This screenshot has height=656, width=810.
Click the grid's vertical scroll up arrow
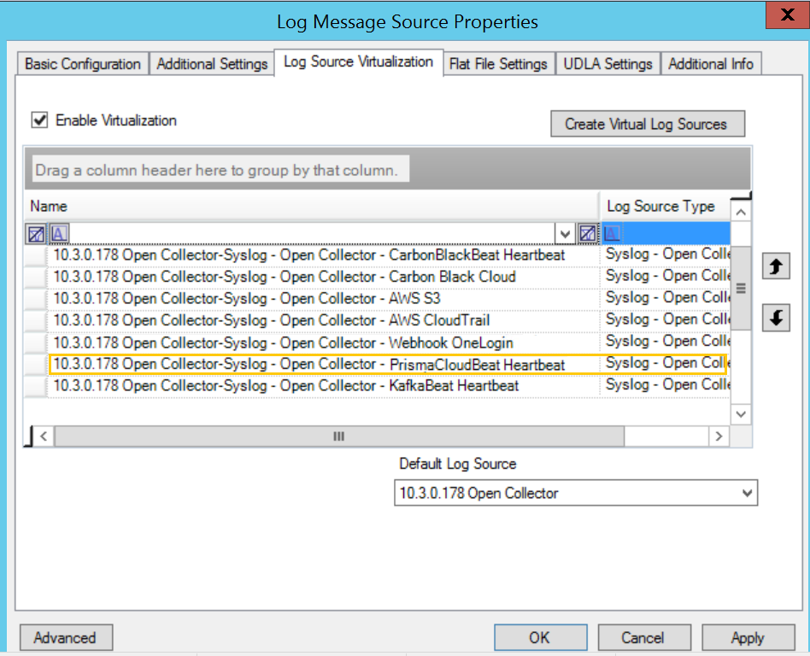click(741, 211)
